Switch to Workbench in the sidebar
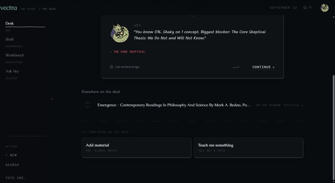 [15, 55]
